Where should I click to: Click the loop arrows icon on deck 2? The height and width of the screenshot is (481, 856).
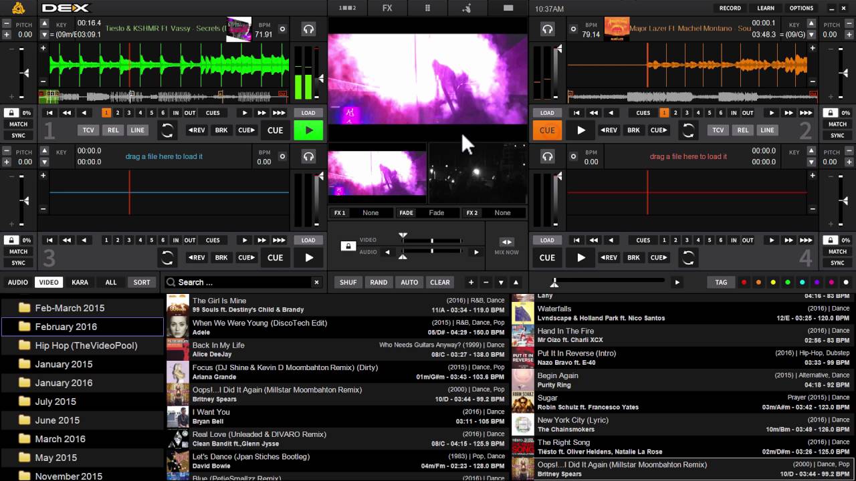[688, 130]
